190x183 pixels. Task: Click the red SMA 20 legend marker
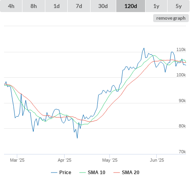117,173
